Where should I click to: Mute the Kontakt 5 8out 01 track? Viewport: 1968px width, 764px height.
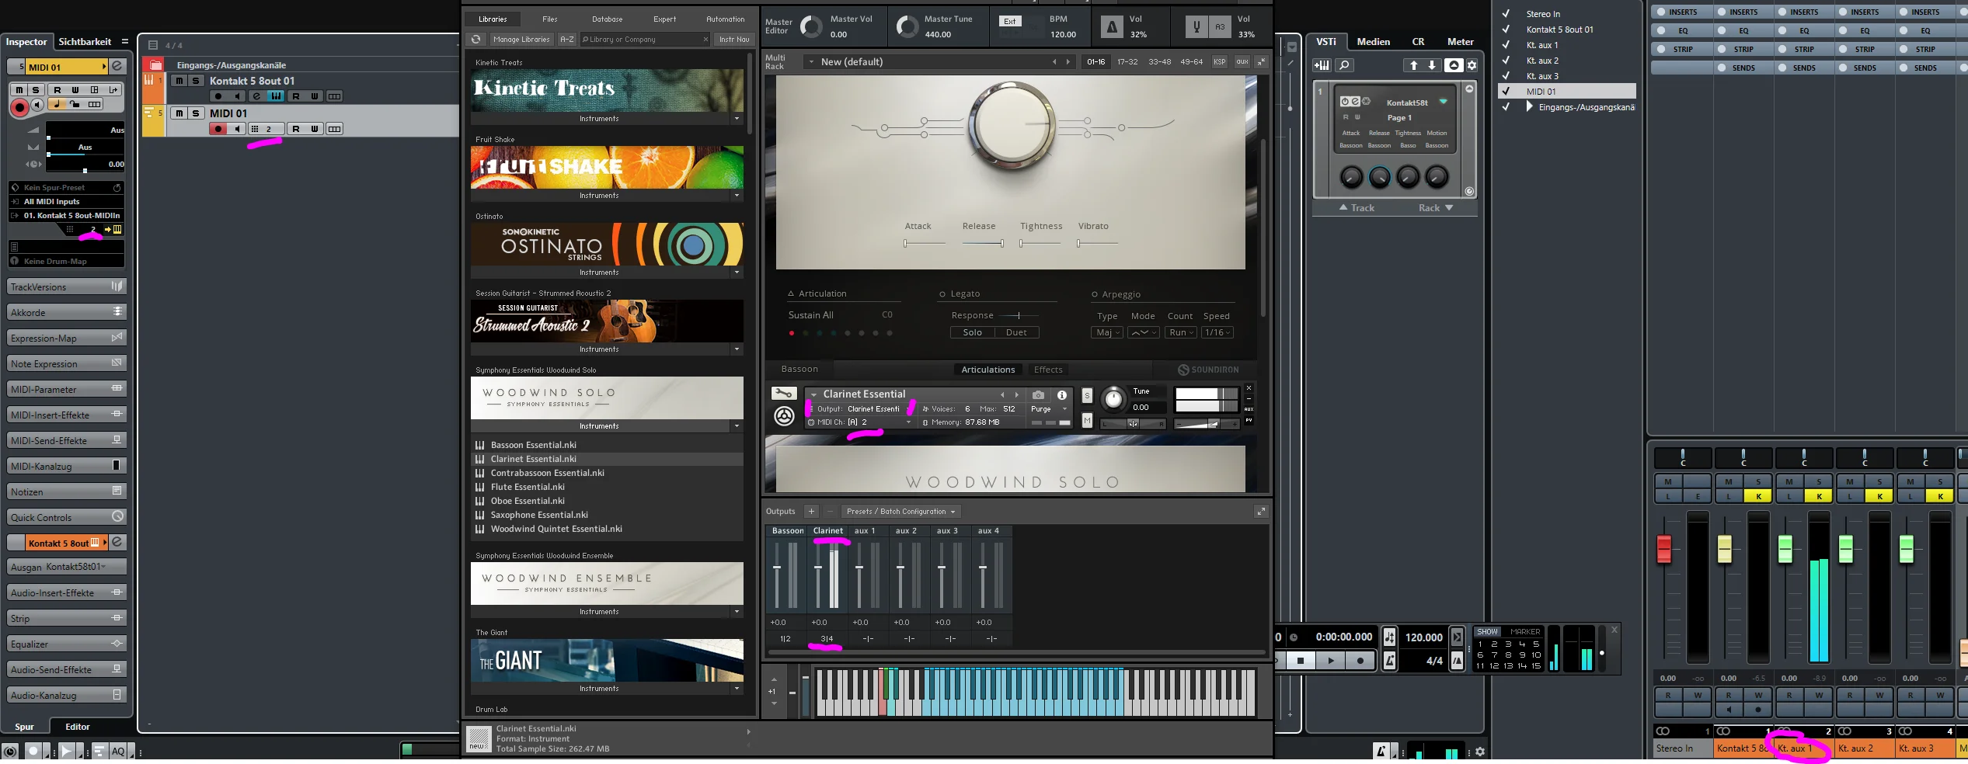coord(179,81)
